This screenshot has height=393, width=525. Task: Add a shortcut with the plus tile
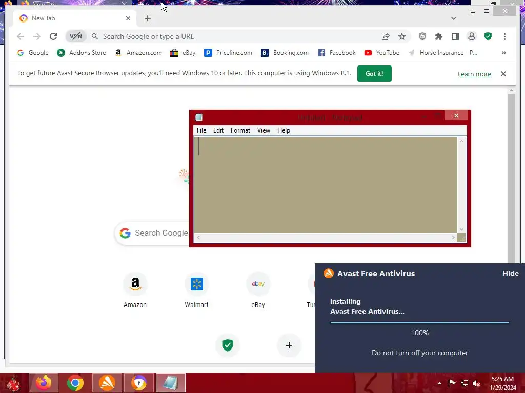point(289,345)
